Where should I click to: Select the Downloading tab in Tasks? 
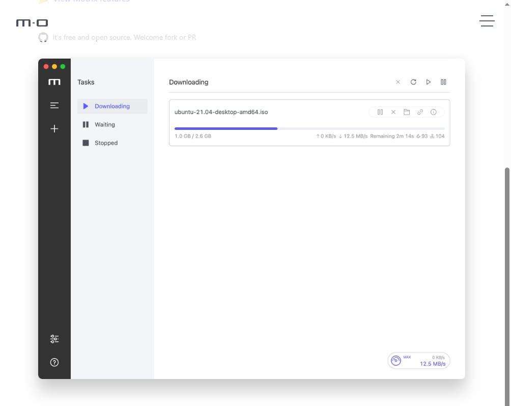click(112, 106)
